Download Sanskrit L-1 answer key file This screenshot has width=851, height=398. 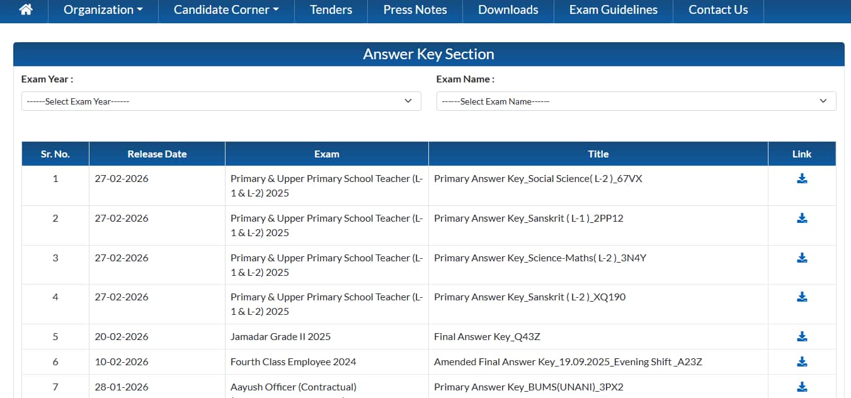tap(802, 219)
